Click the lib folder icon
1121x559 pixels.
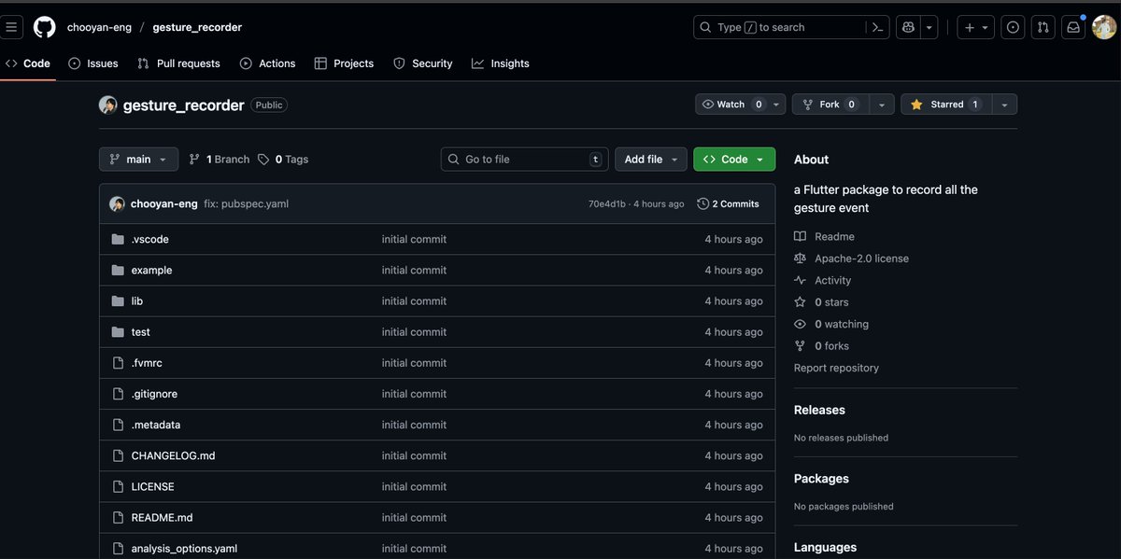(x=118, y=301)
